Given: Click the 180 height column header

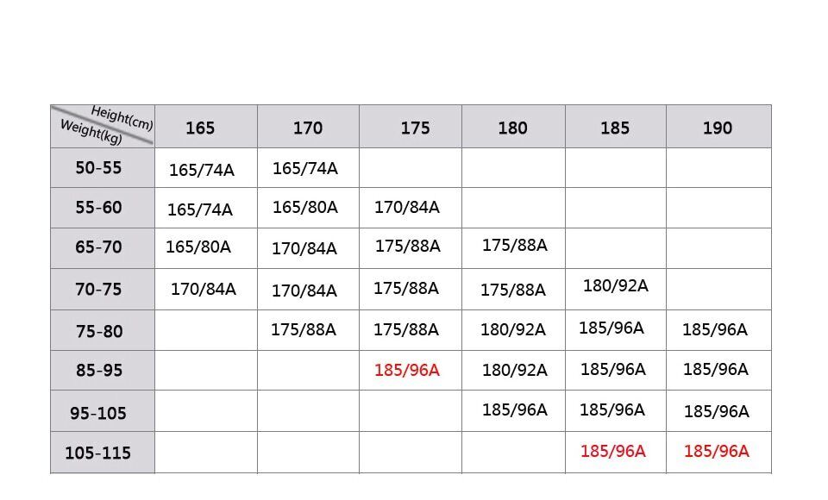Looking at the screenshot, I should (513, 126).
